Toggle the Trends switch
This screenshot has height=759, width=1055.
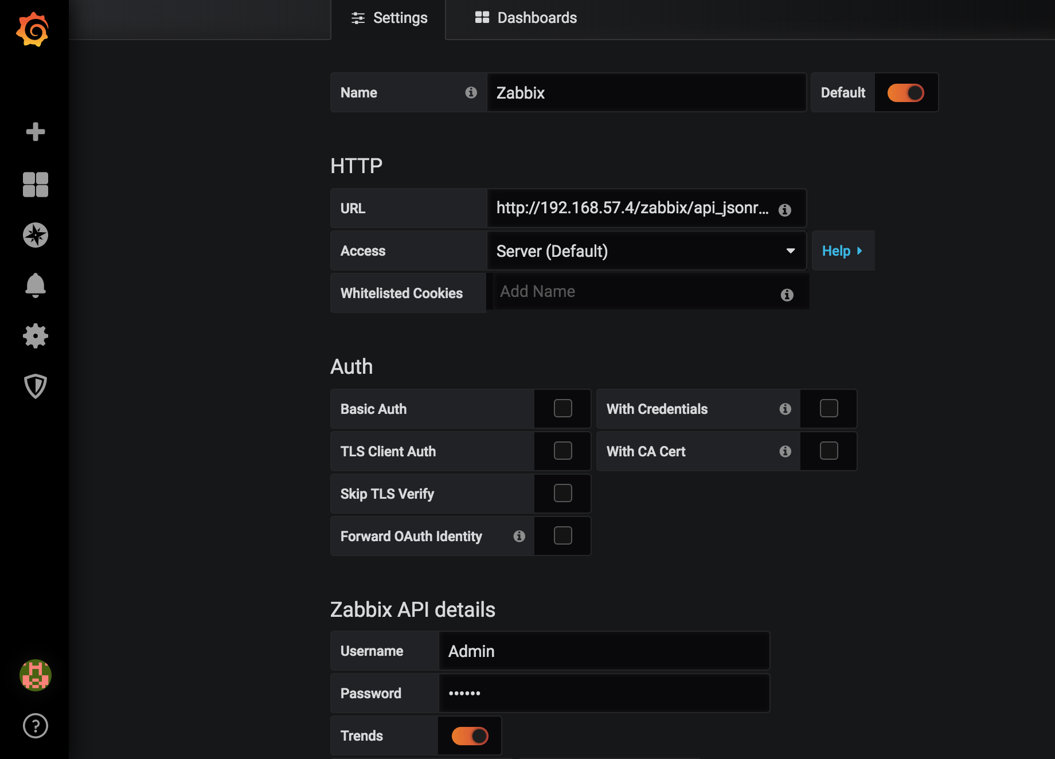coord(470,736)
